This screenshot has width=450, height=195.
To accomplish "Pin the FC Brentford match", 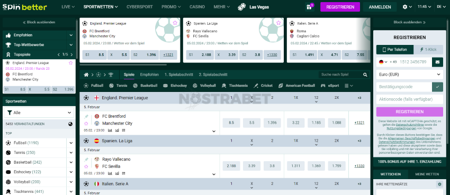I will [86, 117].
